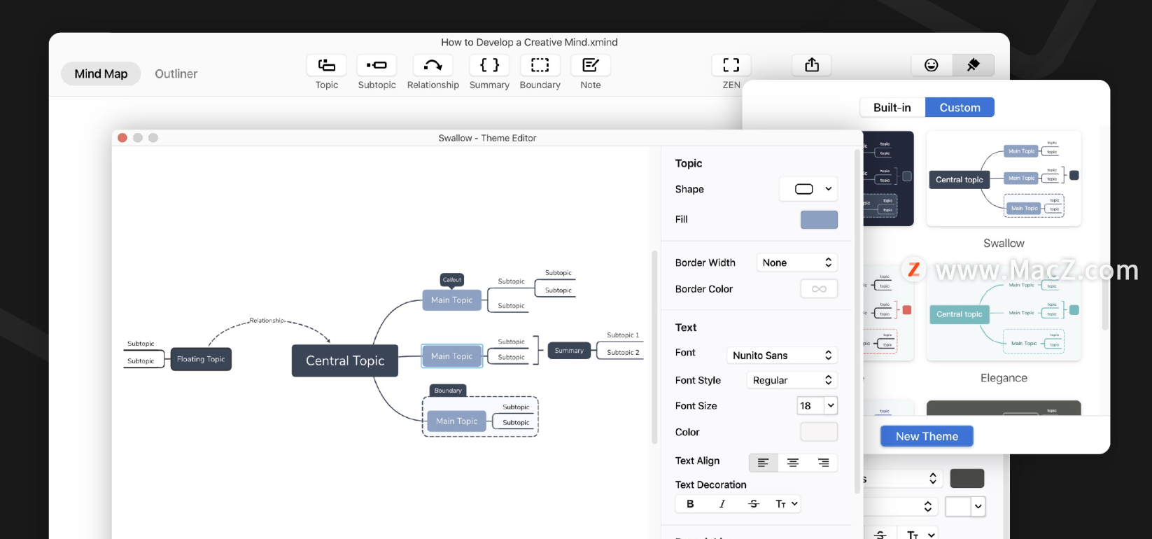1152x539 pixels.
Task: Enter ZEN fullscreen mode
Action: (x=731, y=65)
